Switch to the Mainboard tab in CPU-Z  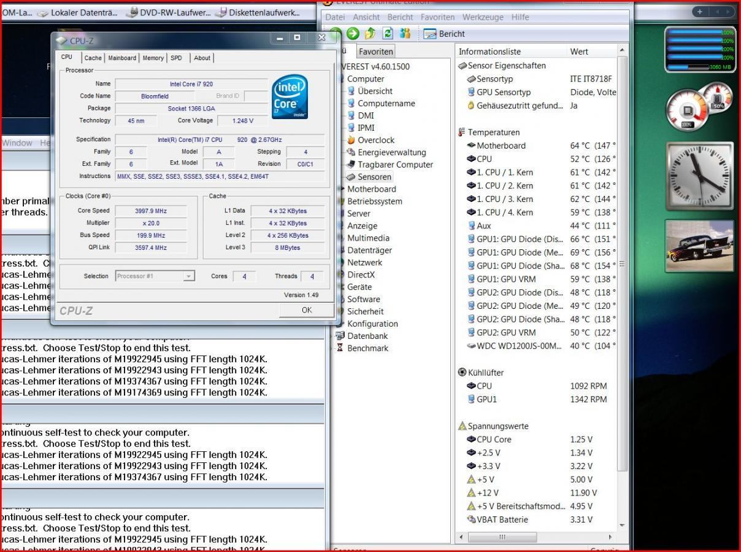[x=122, y=58]
